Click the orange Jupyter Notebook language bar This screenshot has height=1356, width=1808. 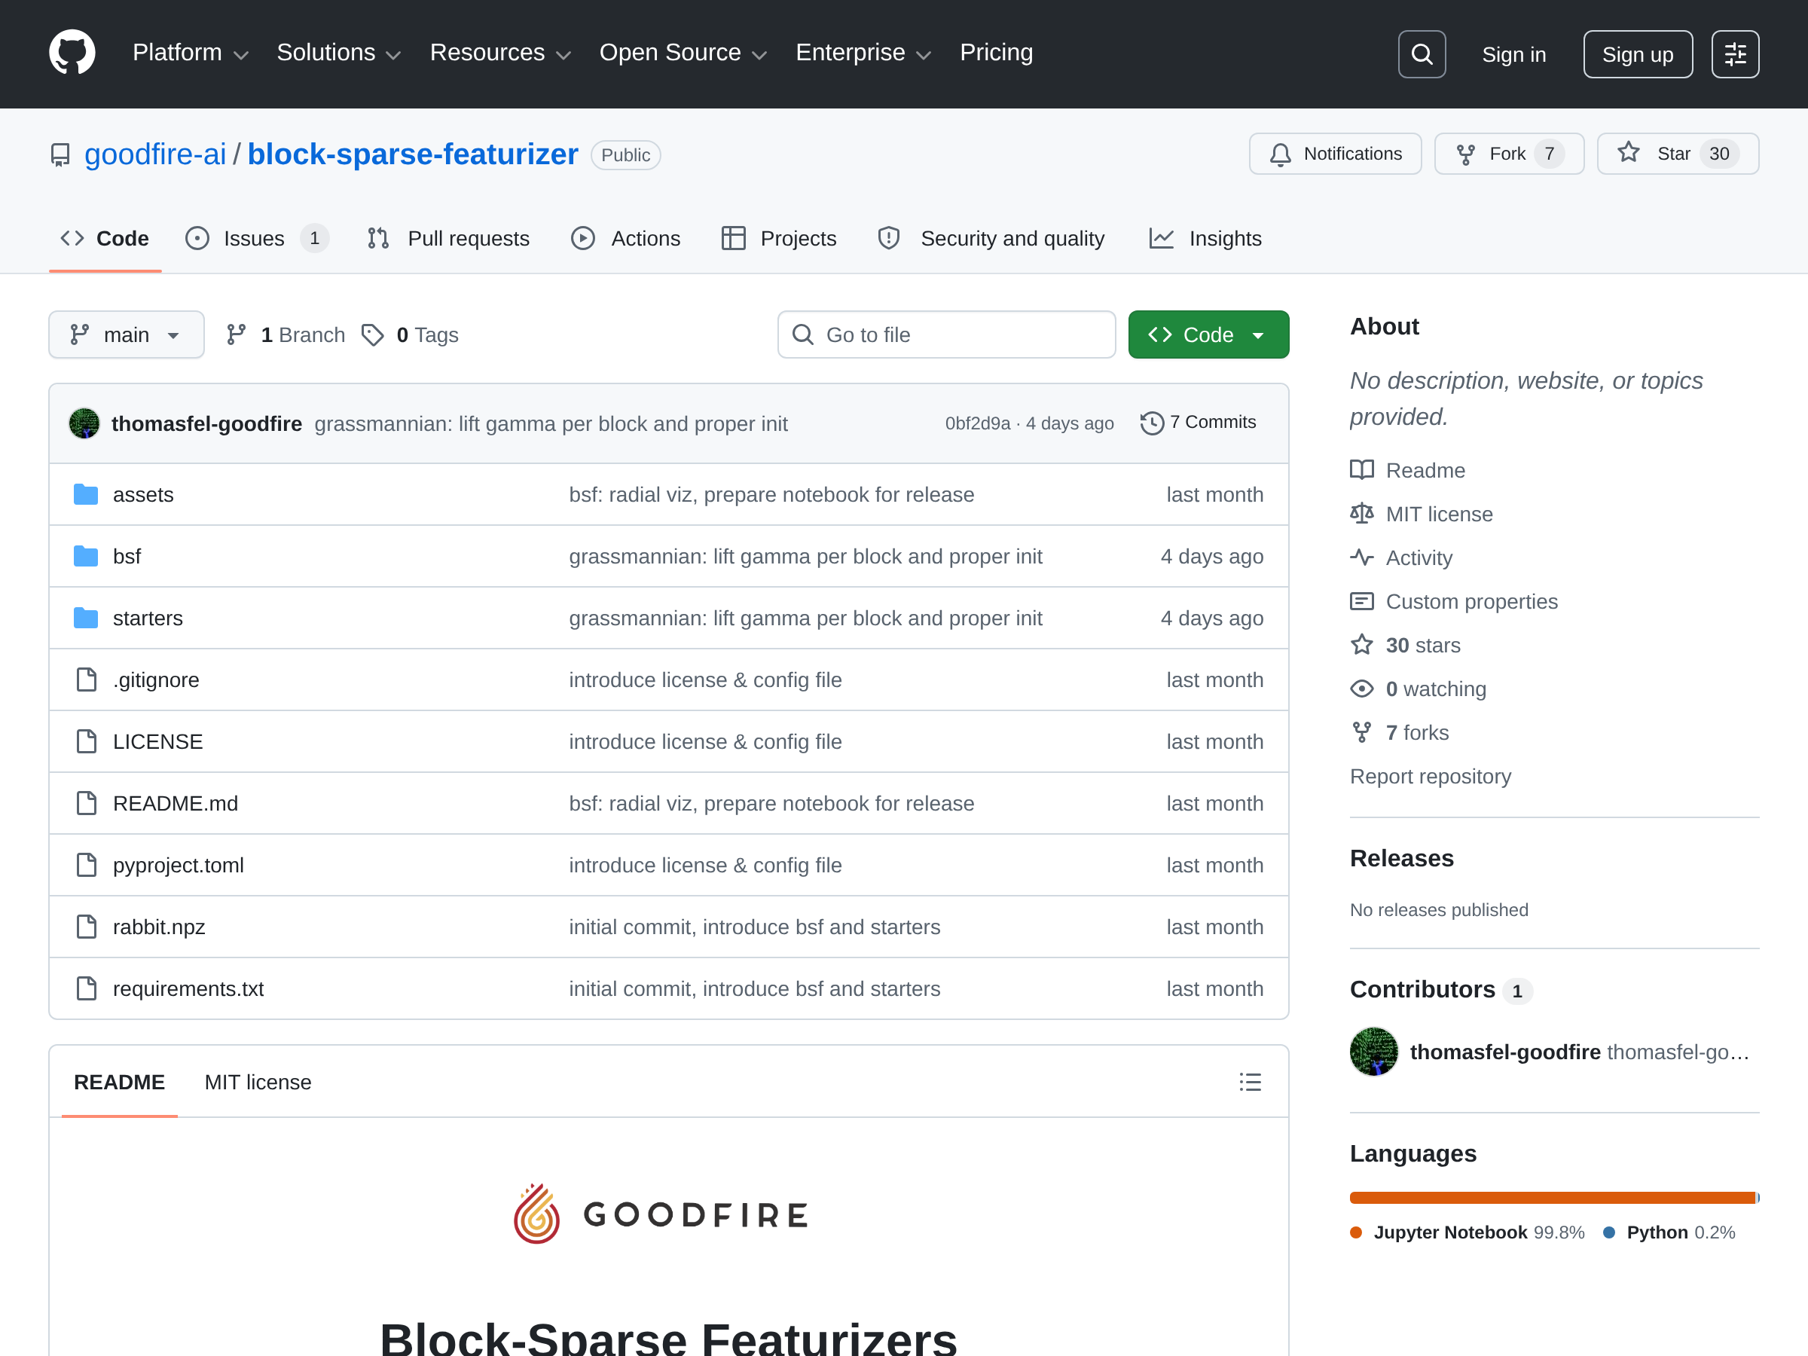1552,1198
